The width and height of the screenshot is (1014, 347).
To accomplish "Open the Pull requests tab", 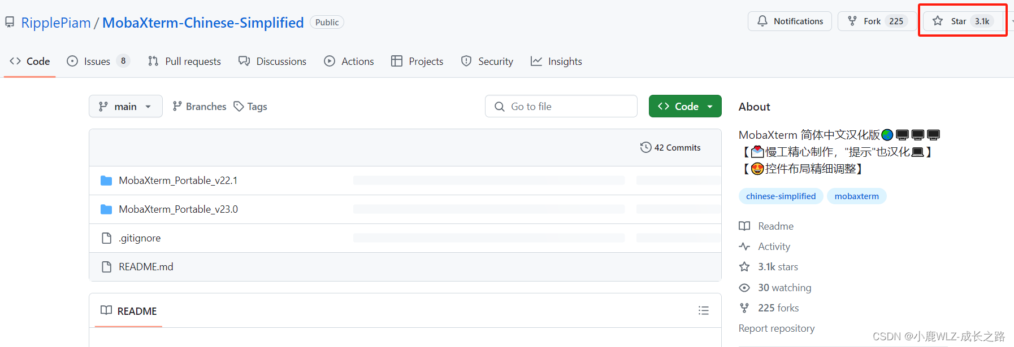I will click(x=184, y=61).
